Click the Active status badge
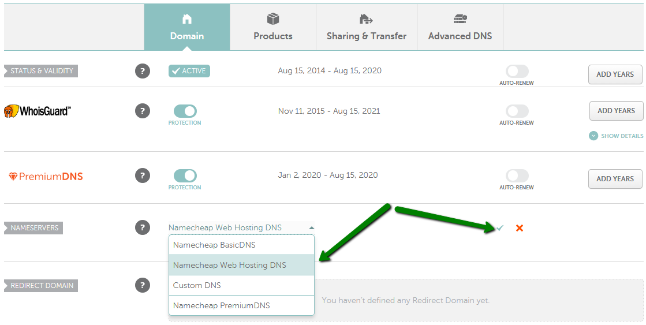646x325 pixels. click(x=189, y=71)
